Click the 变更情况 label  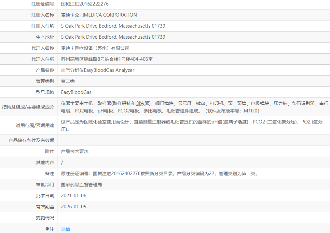click(45, 218)
